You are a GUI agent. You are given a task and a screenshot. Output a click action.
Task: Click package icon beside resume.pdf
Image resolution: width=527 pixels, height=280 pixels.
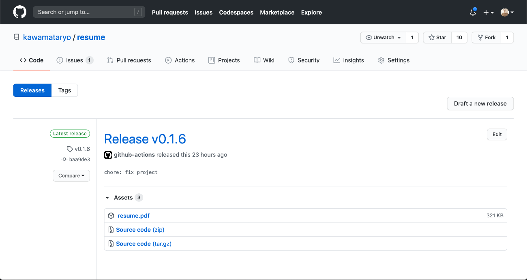coord(111,216)
